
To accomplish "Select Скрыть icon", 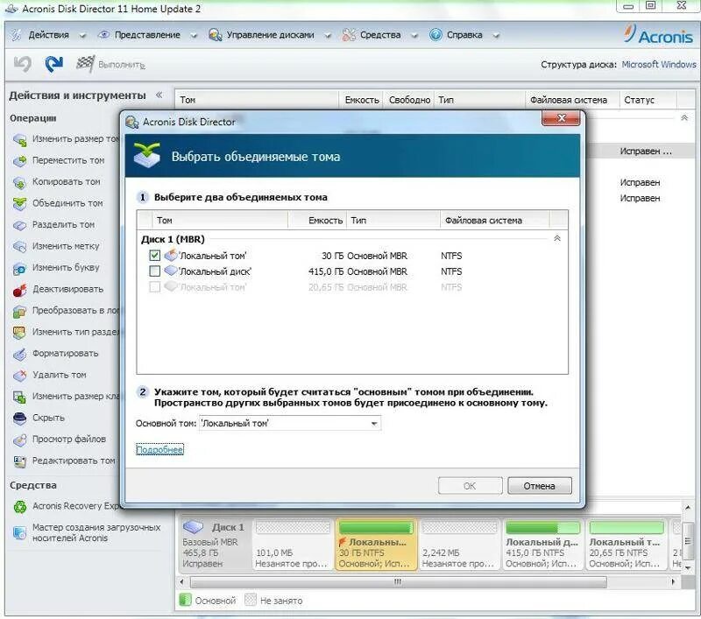I will [x=19, y=419].
